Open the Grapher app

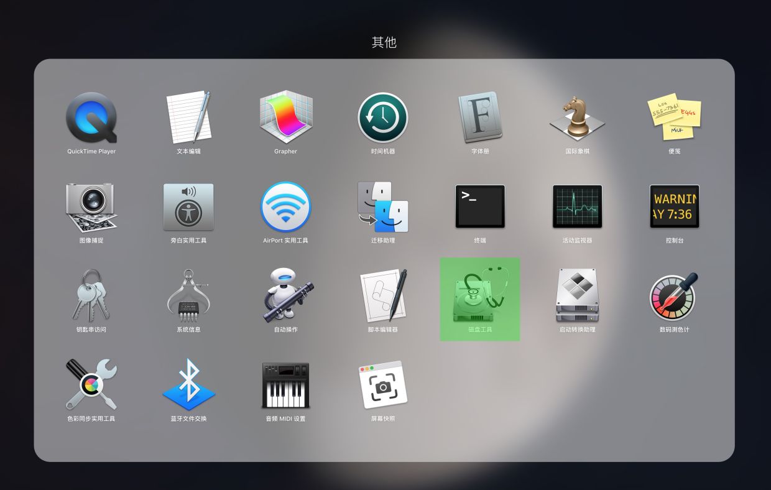pyautogui.click(x=285, y=118)
